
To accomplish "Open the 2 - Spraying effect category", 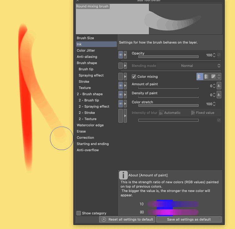I will pos(96,106).
